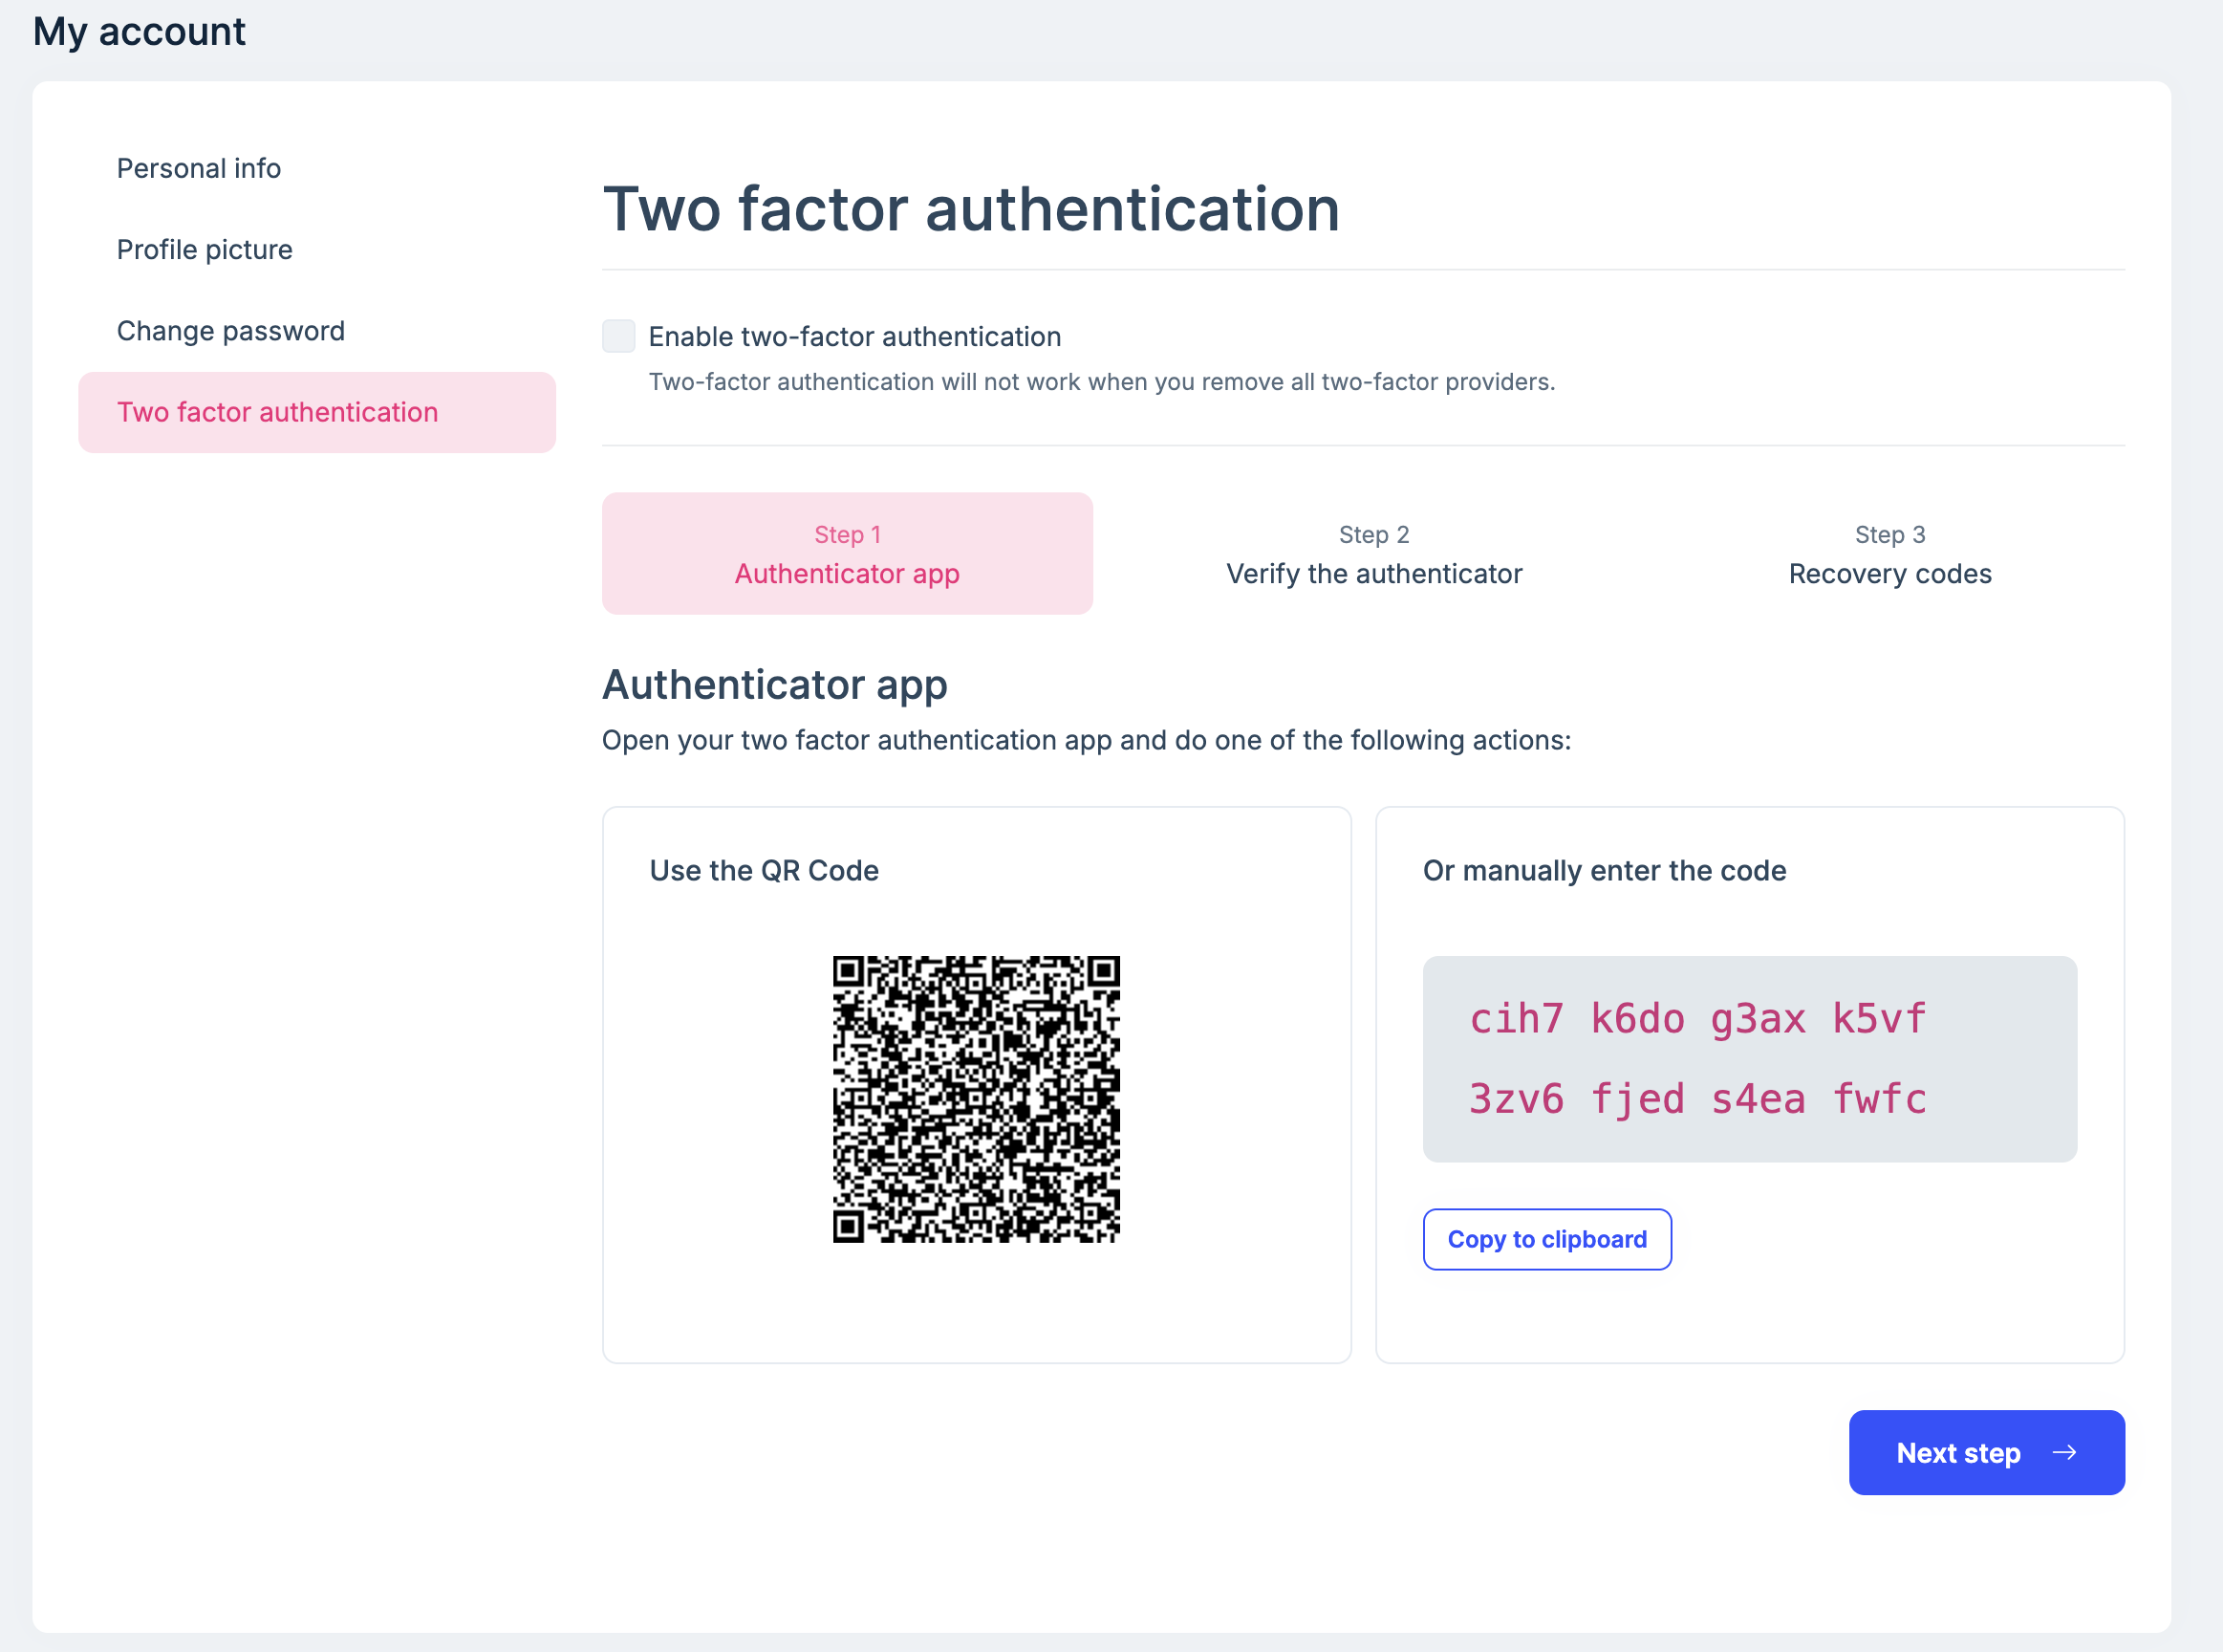The width and height of the screenshot is (2223, 1652).
Task: Click Or manually enter the code heading
Action: click(1605, 870)
